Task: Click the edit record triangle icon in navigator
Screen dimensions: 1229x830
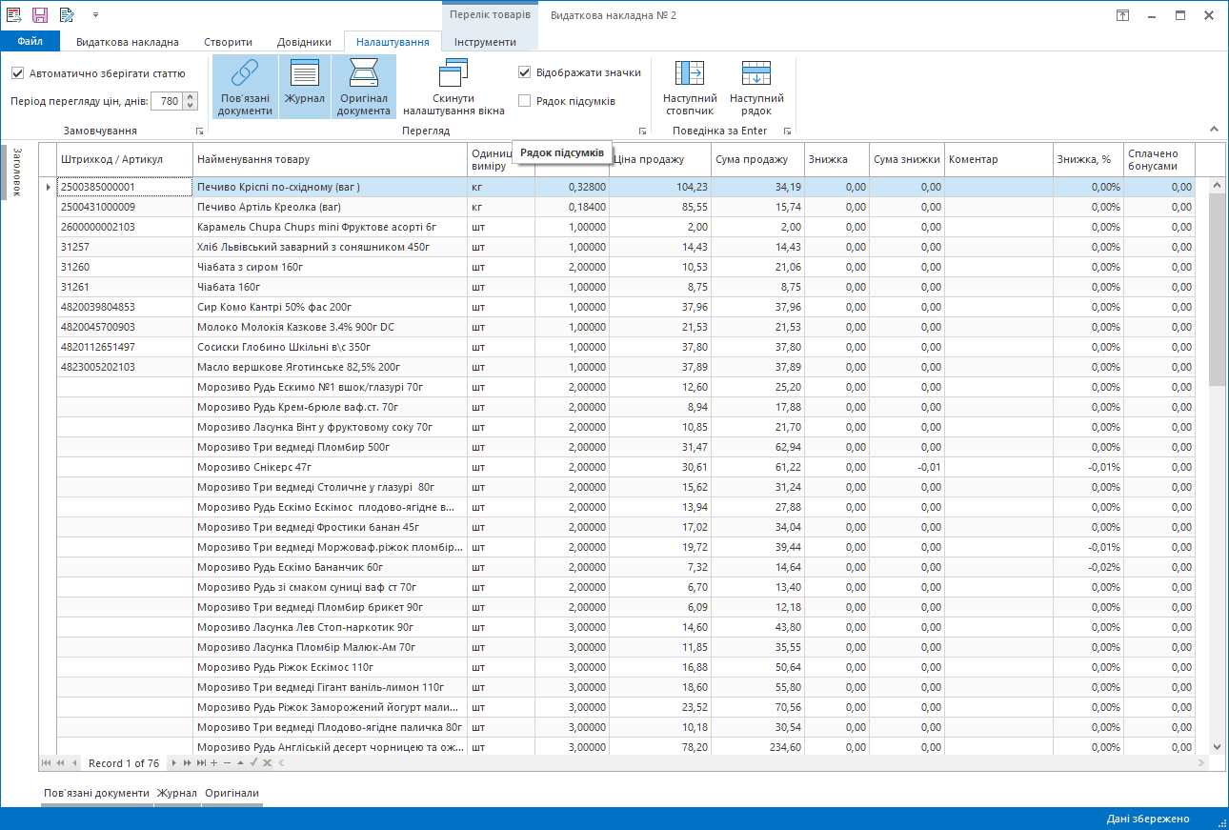Action: 240,763
